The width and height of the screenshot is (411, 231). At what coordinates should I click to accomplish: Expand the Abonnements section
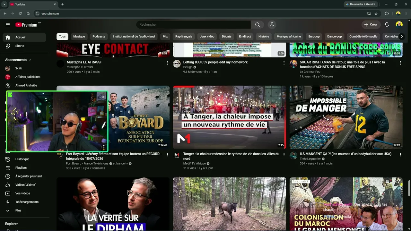[x=18, y=60]
